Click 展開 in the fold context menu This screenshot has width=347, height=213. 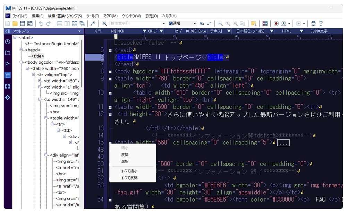pyautogui.click(x=125, y=154)
